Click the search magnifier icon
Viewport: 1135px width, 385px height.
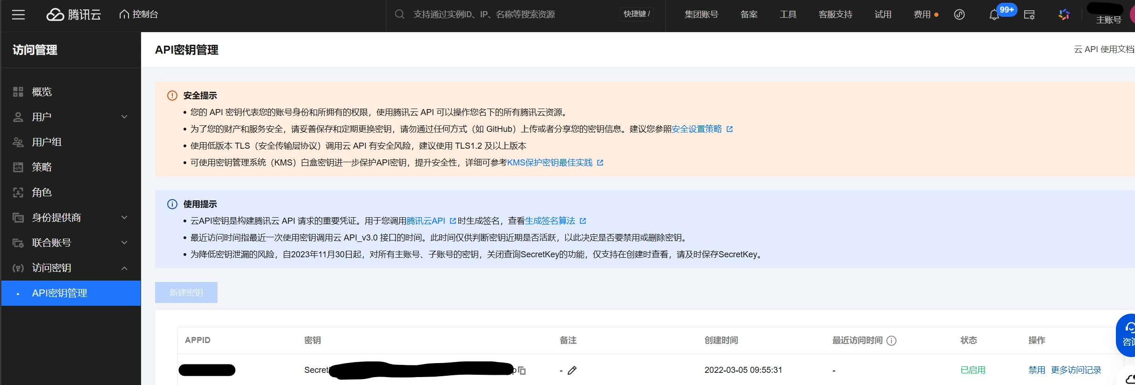click(399, 14)
